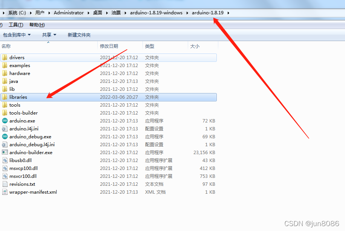This screenshot has height=231, width=345.
Task: Expand the arrow after arduino-1.8.19 in path
Action: click(228, 13)
